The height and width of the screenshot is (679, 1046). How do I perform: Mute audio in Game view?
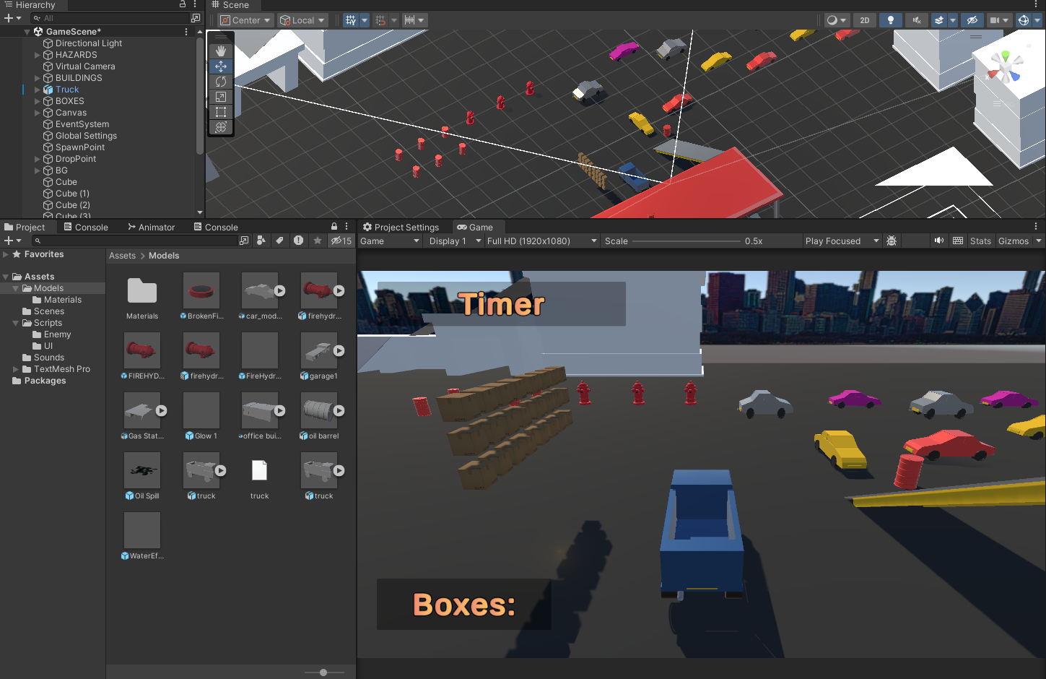pyautogui.click(x=939, y=241)
